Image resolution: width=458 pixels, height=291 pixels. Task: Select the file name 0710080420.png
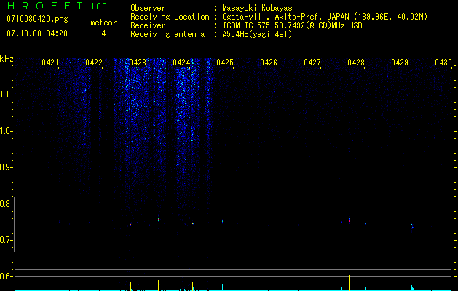pyautogui.click(x=37, y=20)
